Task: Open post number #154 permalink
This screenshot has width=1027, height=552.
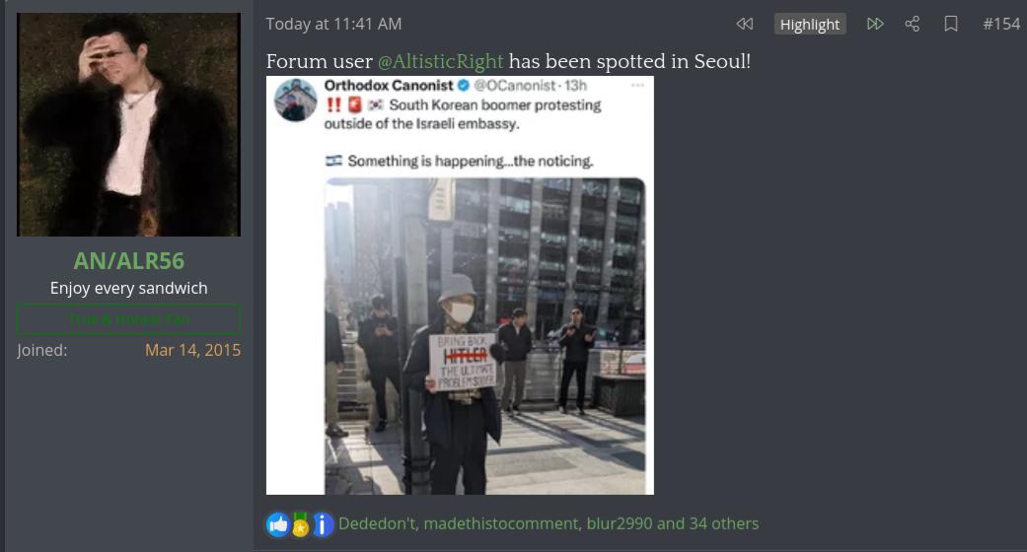Action: (1001, 25)
